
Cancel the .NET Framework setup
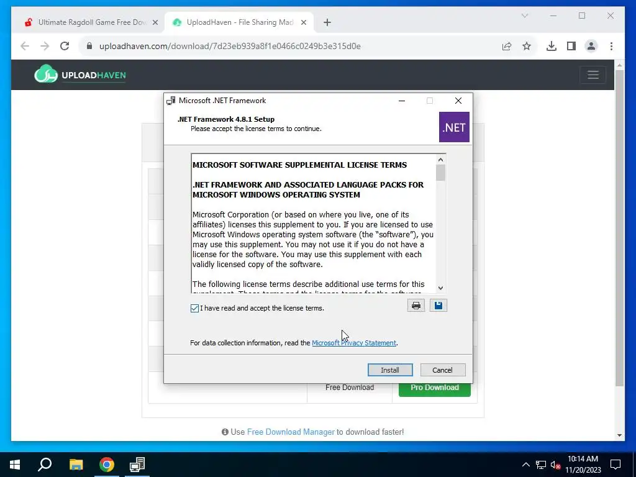[x=442, y=370]
